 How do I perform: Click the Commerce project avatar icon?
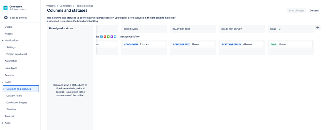[x=6, y=8]
